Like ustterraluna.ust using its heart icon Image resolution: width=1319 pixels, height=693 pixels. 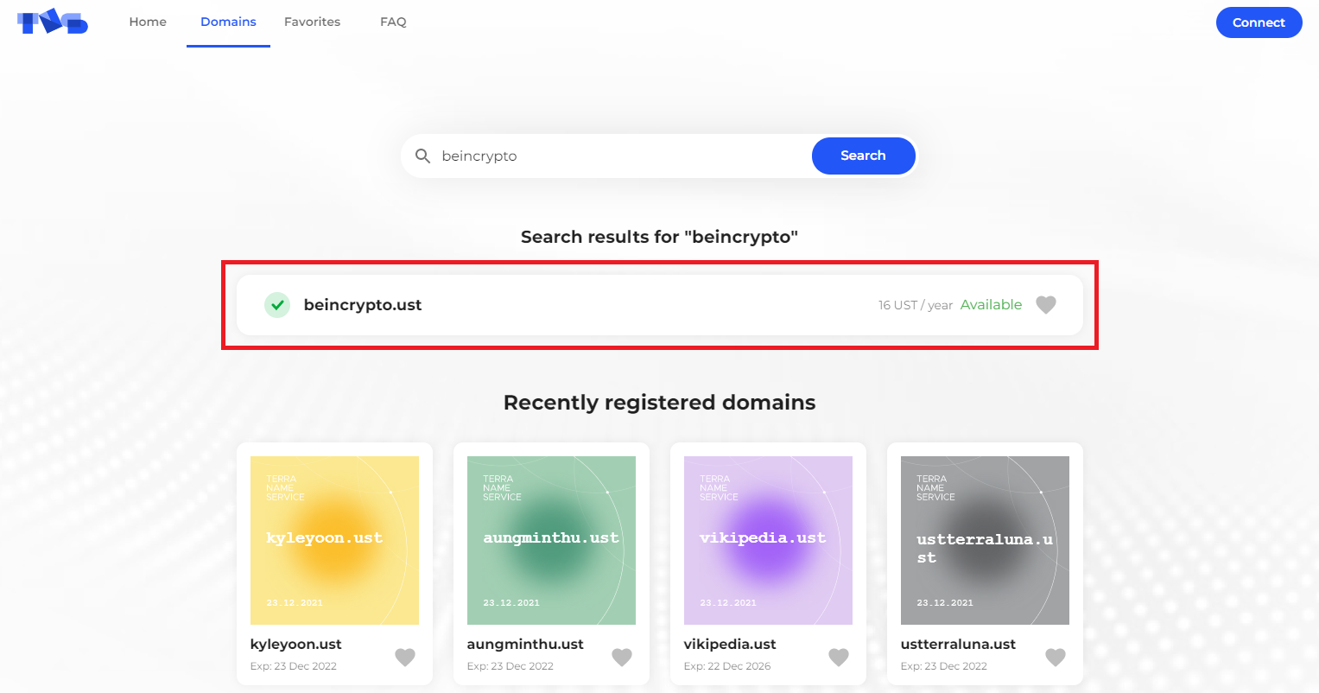1056,658
